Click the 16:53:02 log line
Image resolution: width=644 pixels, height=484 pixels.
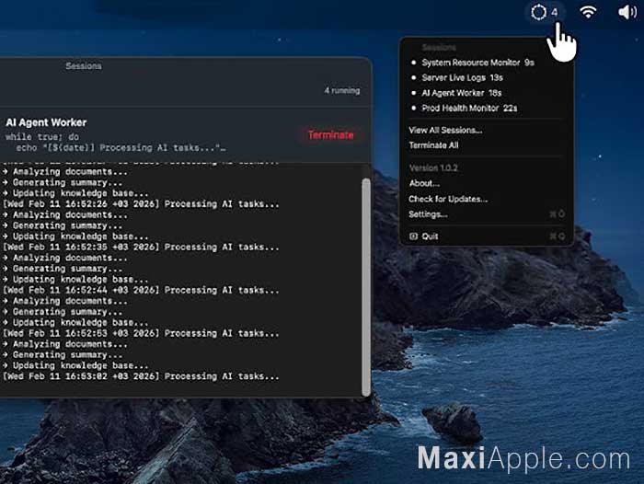tap(141, 376)
